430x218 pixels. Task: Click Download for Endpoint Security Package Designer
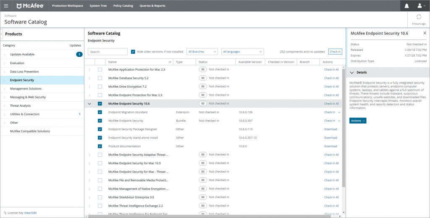point(330,129)
